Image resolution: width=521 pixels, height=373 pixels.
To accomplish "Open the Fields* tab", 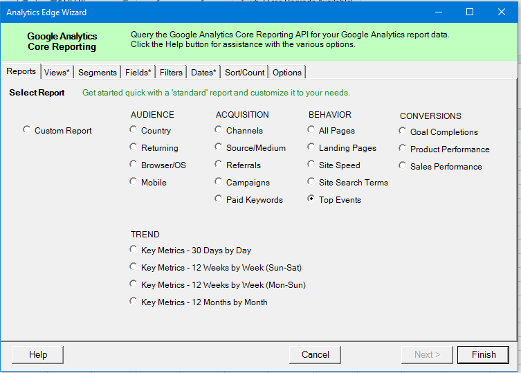I will (x=138, y=73).
